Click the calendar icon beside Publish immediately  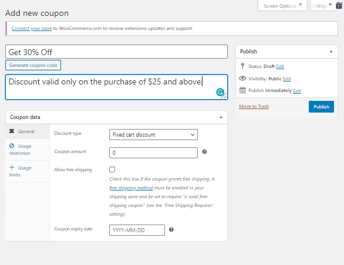tap(242, 90)
